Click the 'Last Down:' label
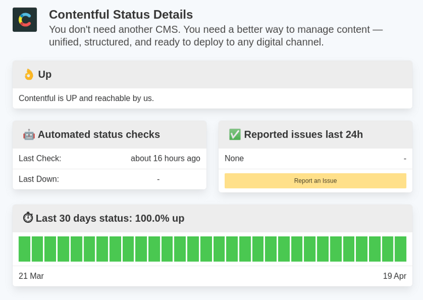Viewport: 423px width, 300px height. click(39, 179)
